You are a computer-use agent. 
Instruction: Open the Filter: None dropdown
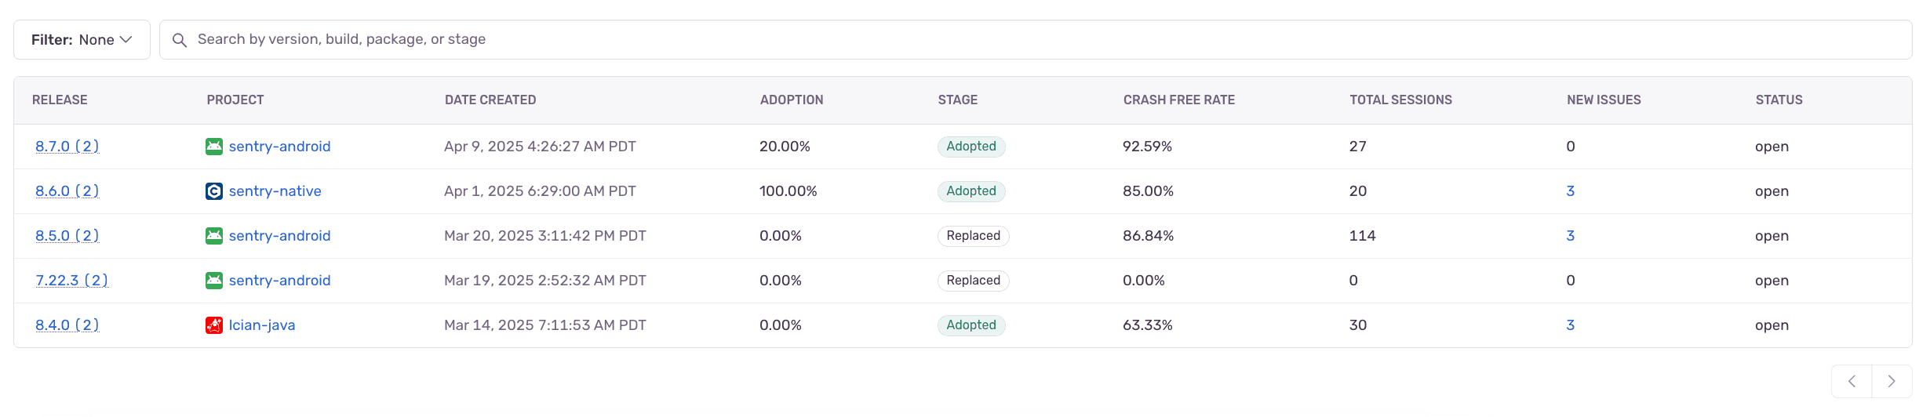point(82,40)
